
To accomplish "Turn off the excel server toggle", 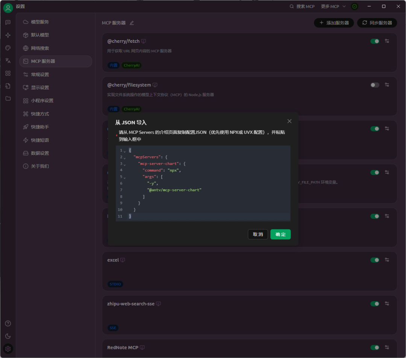I will click(374, 260).
